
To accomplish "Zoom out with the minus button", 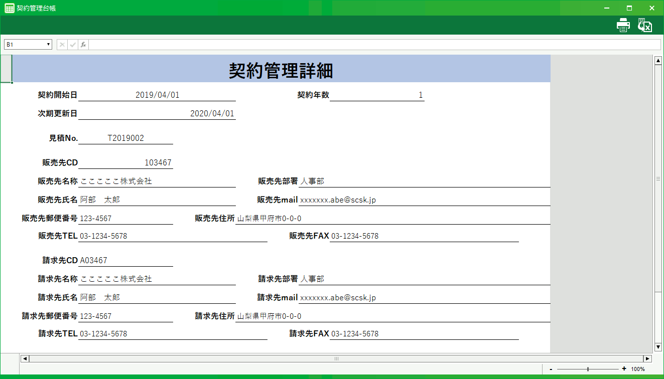I will [551, 369].
